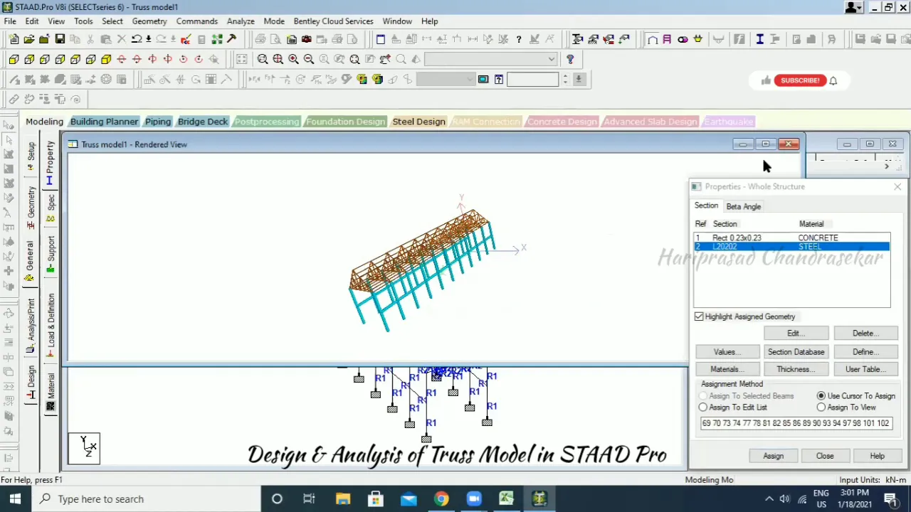Click the Assign button
This screenshot has height=512, width=911.
coord(774,456)
